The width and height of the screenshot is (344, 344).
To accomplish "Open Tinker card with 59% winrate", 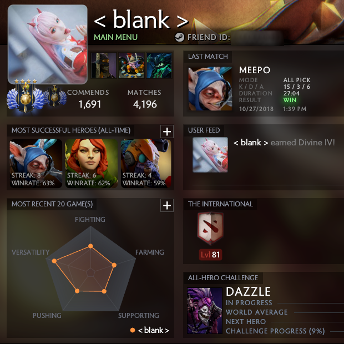I will point(146,164).
